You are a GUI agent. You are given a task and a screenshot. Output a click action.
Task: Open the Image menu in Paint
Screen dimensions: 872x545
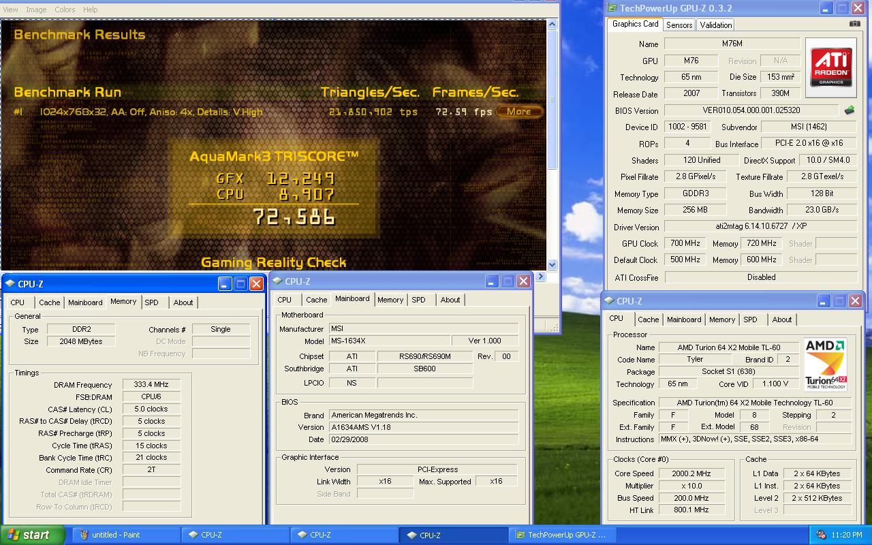pos(36,10)
